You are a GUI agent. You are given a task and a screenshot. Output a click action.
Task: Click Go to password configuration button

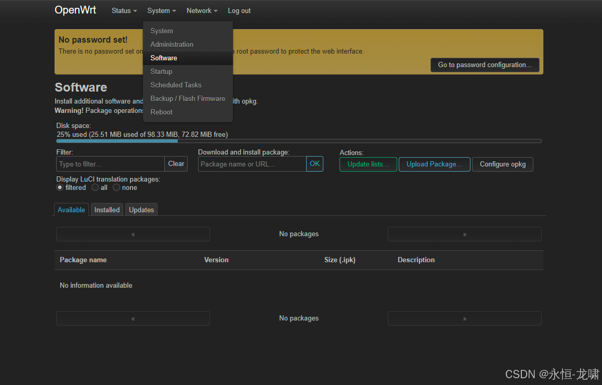click(x=485, y=65)
